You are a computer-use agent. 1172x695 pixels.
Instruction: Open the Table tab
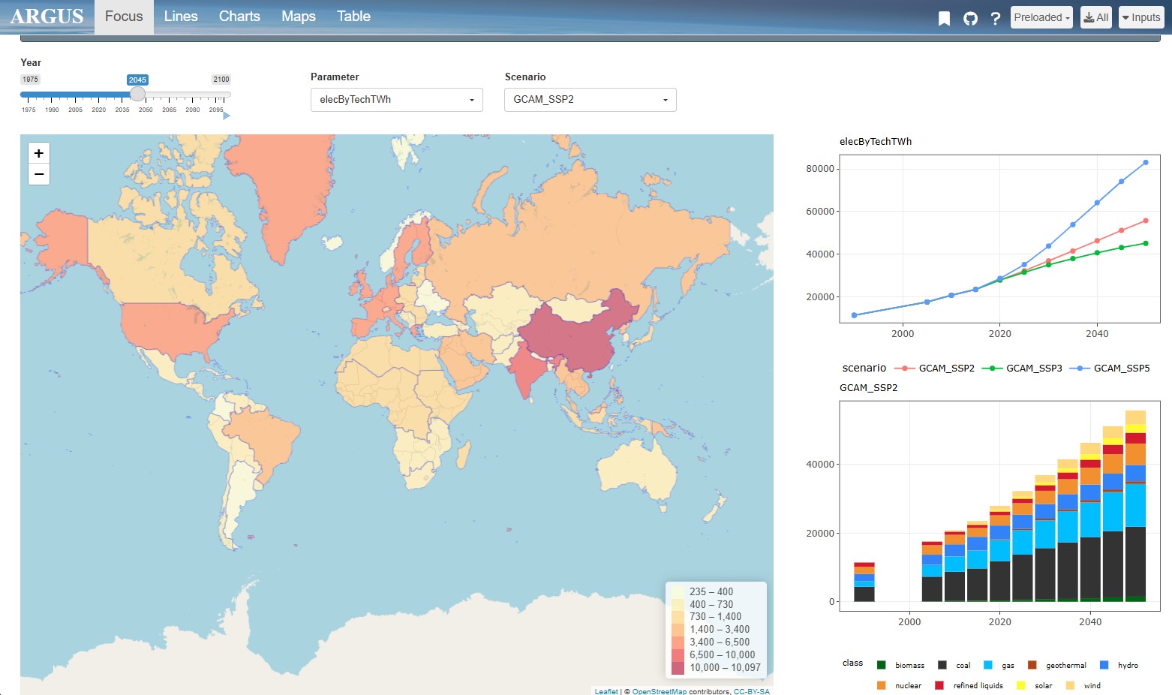click(x=353, y=17)
